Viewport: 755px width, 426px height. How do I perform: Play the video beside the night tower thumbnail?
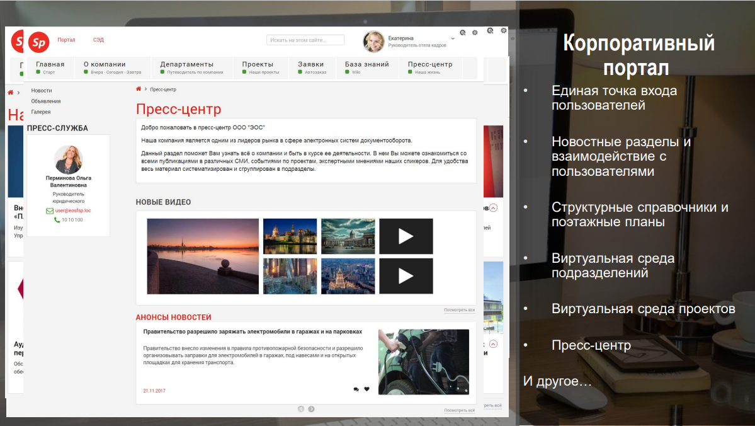click(406, 276)
